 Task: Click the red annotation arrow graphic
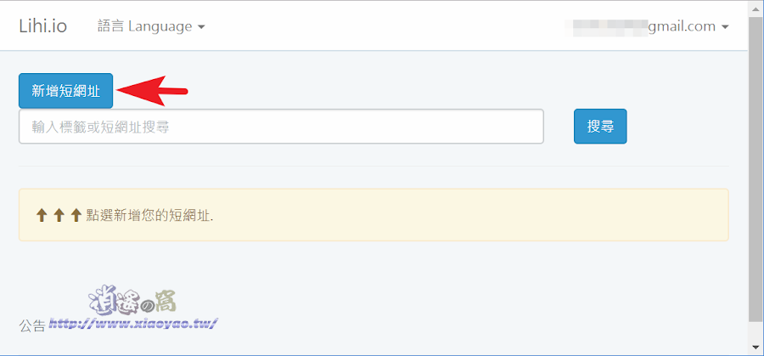point(153,90)
